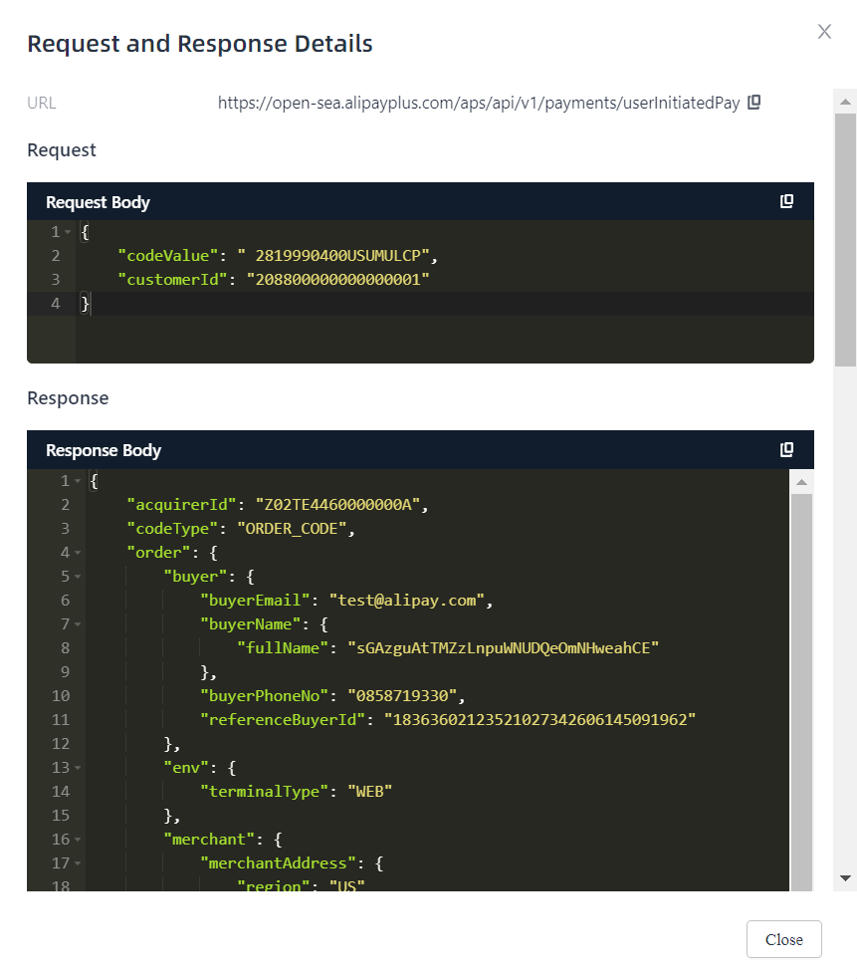The width and height of the screenshot is (857, 979).
Task: Copy the request URL
Action: coord(753,102)
